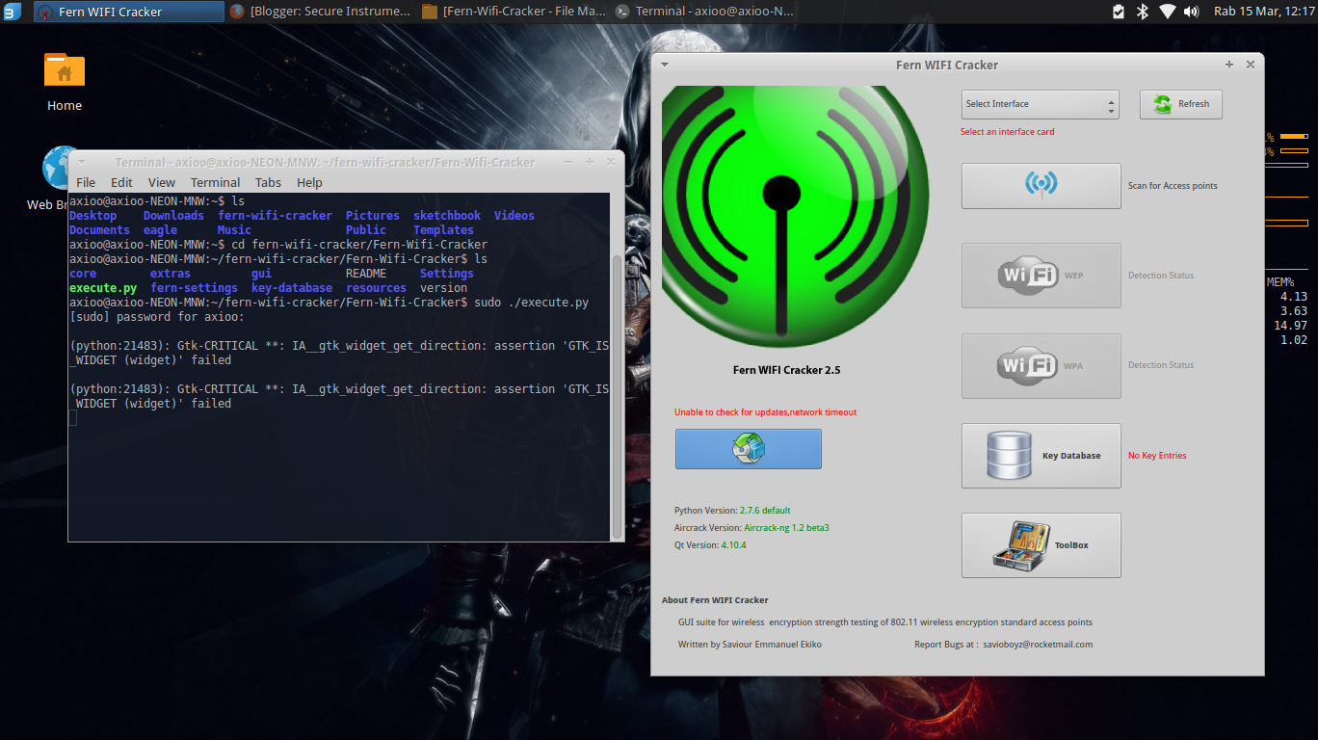Image resolution: width=1318 pixels, height=740 pixels.
Task: Click the savioboyz@rocketmail.com bug report address
Action: (x=1036, y=644)
